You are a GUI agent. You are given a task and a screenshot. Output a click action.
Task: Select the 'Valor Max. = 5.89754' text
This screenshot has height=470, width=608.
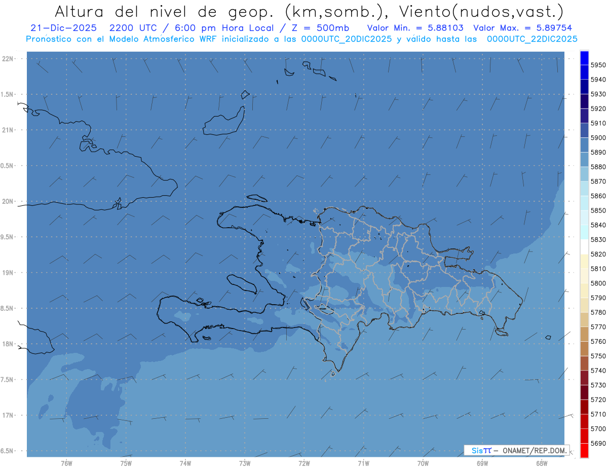tap(522, 28)
